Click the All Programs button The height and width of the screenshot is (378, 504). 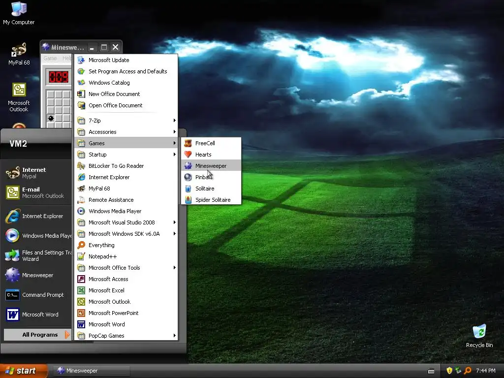pos(37,335)
